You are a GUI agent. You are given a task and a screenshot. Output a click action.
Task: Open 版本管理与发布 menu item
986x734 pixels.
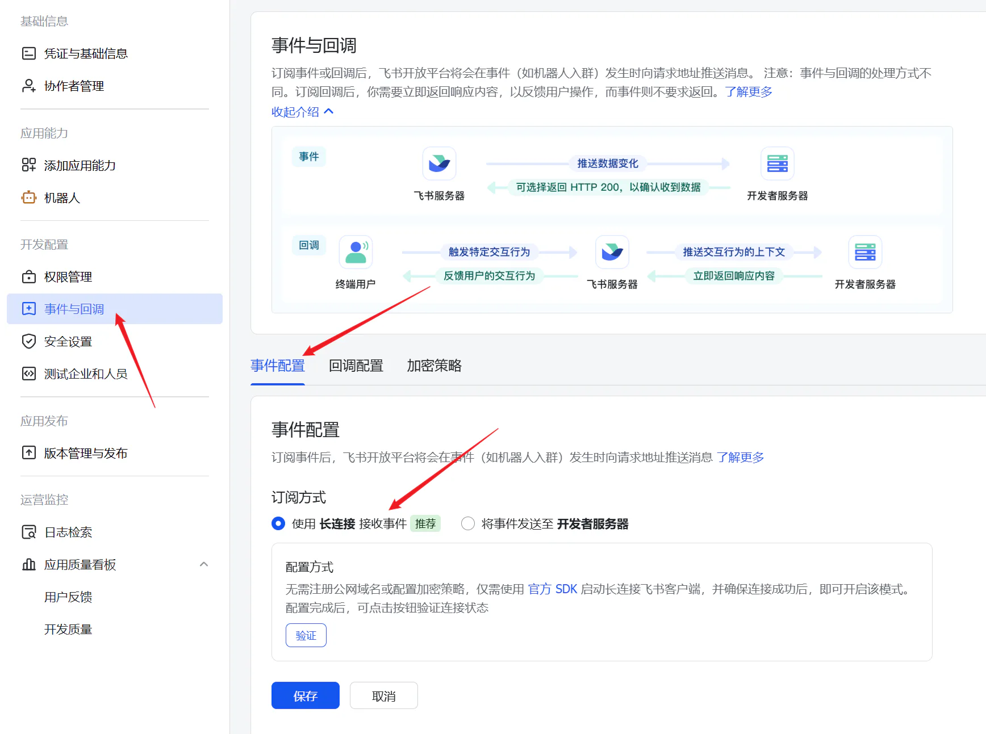[x=115, y=453]
